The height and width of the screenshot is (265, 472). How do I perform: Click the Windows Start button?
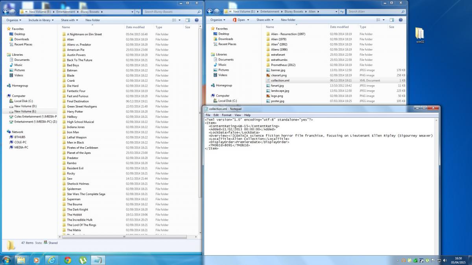7,260
